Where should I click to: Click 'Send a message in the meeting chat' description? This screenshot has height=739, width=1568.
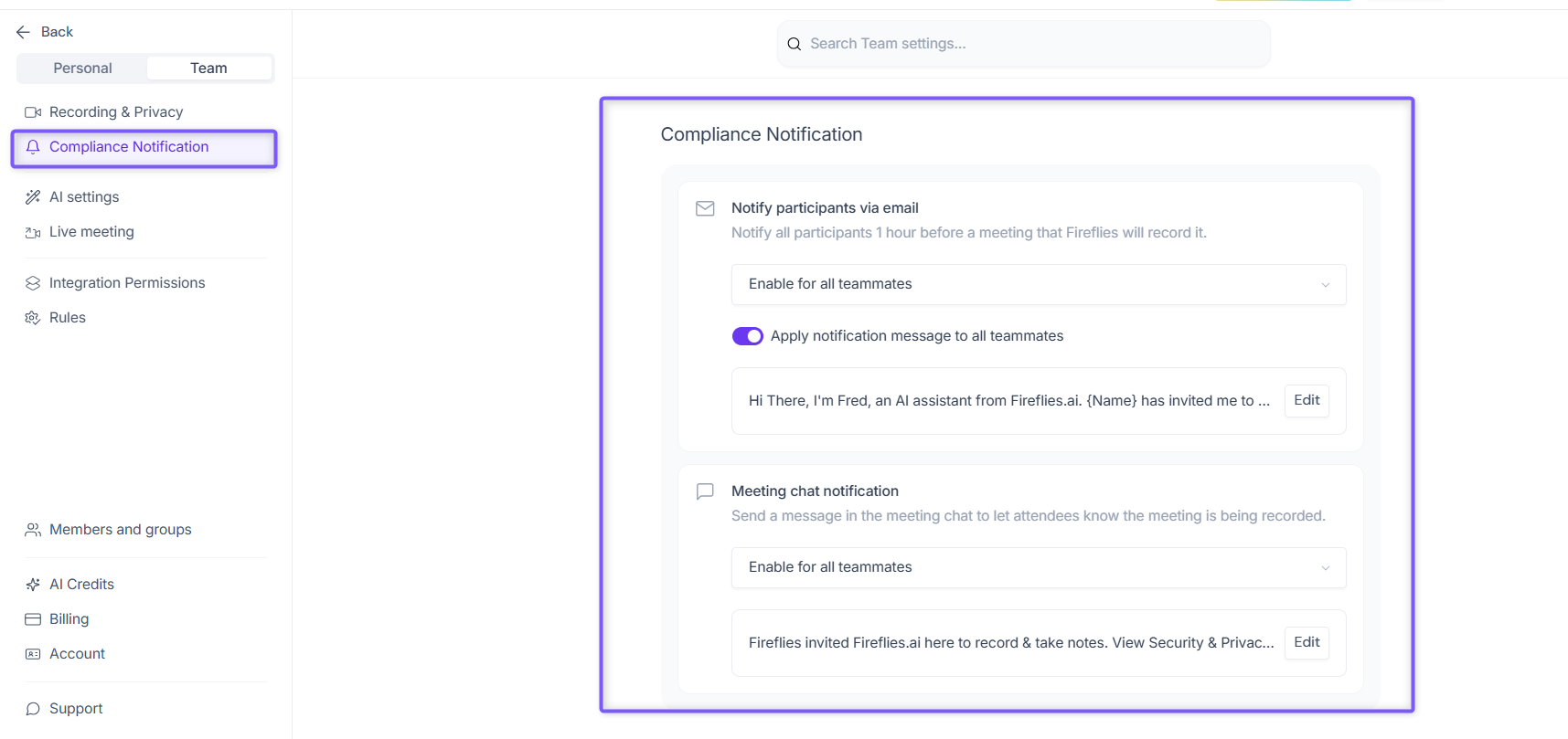(1029, 516)
